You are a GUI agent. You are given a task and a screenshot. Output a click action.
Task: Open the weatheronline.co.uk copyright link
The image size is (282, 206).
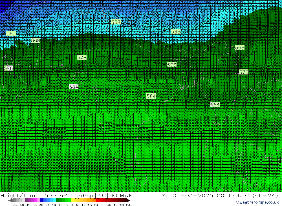pos(257,202)
